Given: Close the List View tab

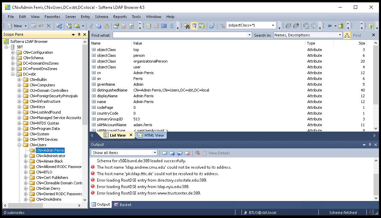Looking at the screenshot, I should (x=131, y=135).
